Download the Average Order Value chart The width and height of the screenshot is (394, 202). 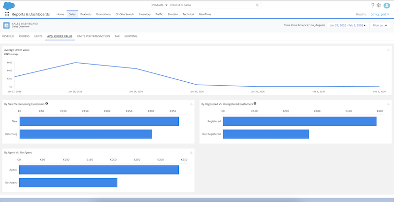click(x=389, y=50)
